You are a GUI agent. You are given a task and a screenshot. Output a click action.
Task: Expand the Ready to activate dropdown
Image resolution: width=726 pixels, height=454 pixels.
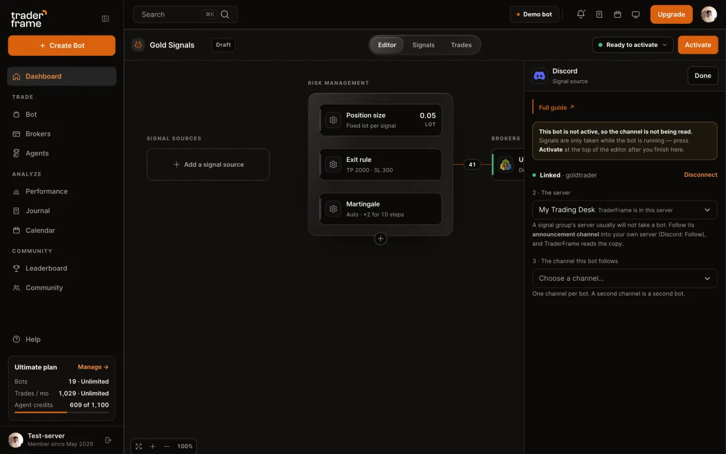633,45
